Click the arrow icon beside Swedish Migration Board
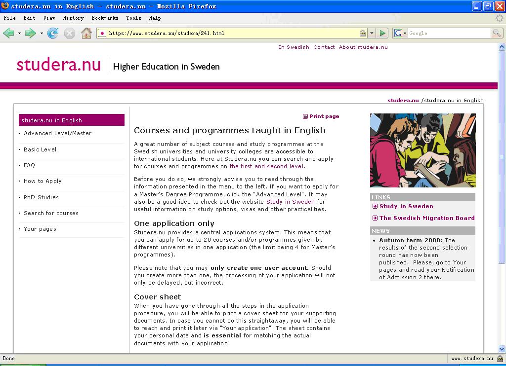Image resolution: width=506 pixels, height=366 pixels. pyautogui.click(x=375, y=218)
